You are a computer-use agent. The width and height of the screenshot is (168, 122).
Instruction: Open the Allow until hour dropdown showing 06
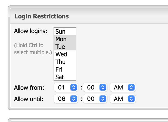click(x=66, y=99)
